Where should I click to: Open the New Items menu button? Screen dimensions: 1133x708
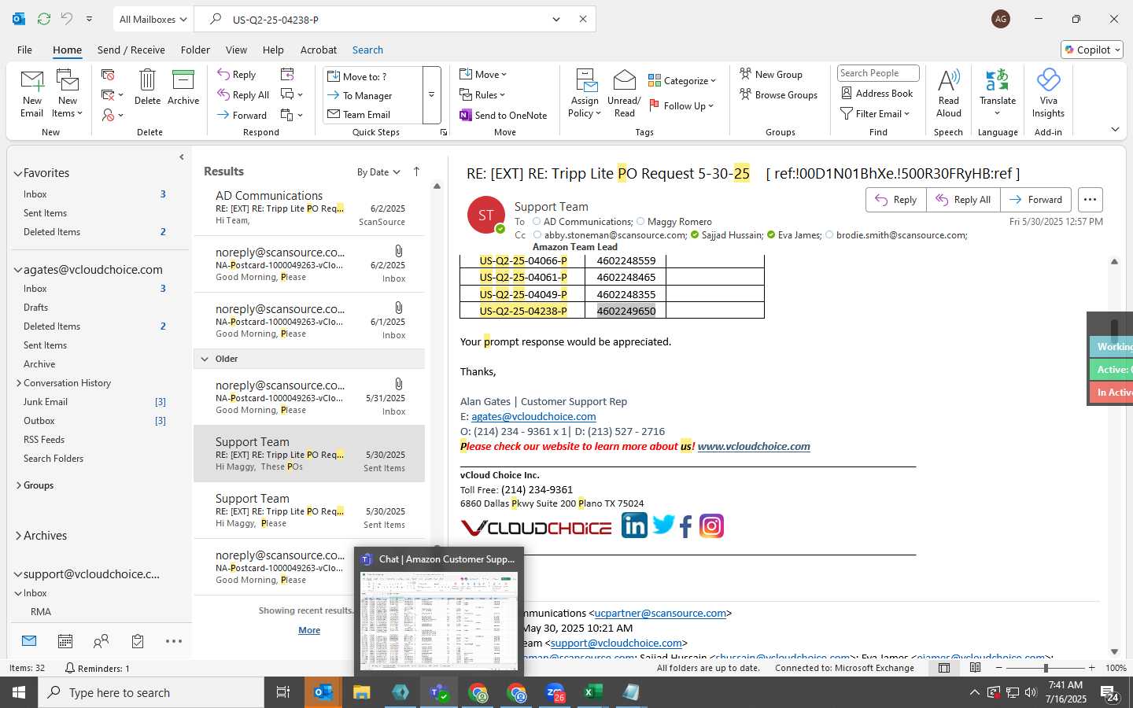point(68,94)
